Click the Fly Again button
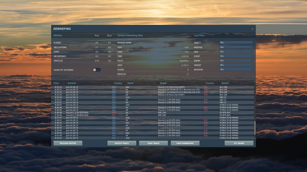Screen dimensions: 307x172 point(239,143)
